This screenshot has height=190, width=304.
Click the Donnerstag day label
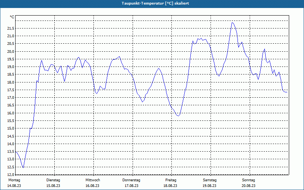point(131,180)
